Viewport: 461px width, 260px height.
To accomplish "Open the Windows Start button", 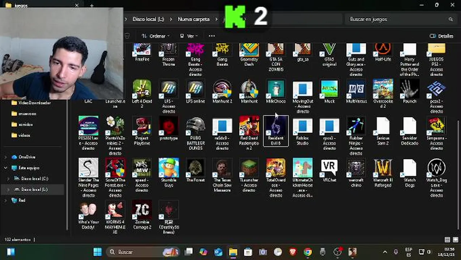I will [97, 252].
